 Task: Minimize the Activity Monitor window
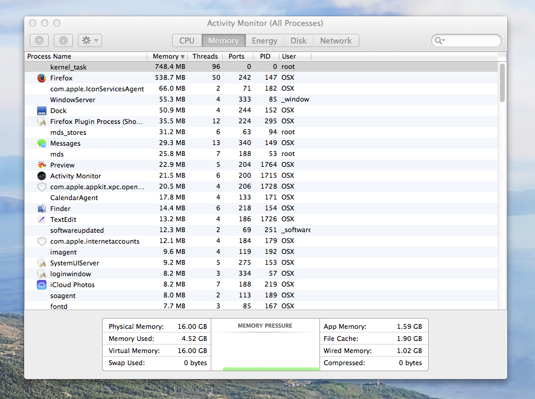click(x=45, y=23)
